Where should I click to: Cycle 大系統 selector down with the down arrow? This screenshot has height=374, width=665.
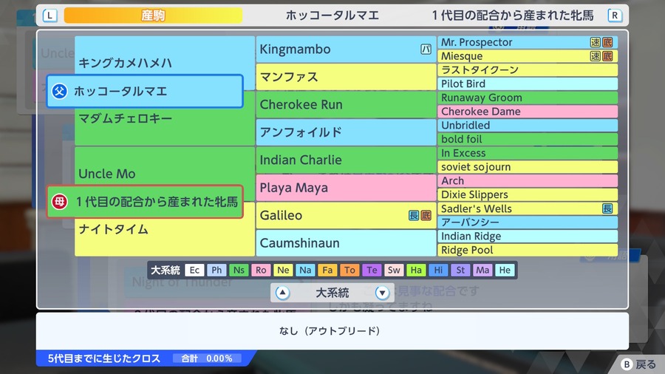(x=382, y=293)
